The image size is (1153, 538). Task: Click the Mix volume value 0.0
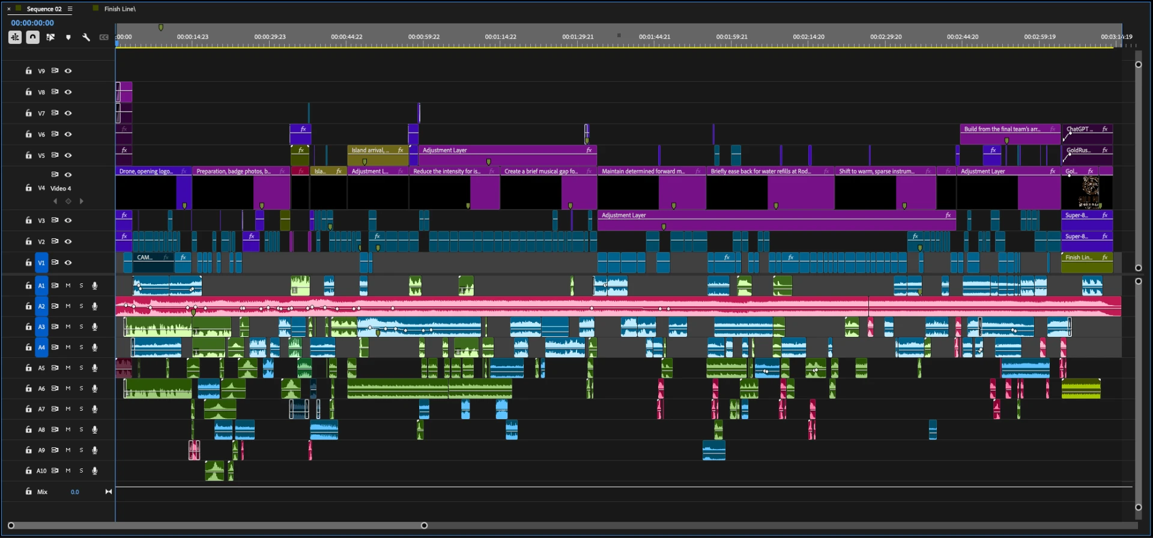[75, 492]
